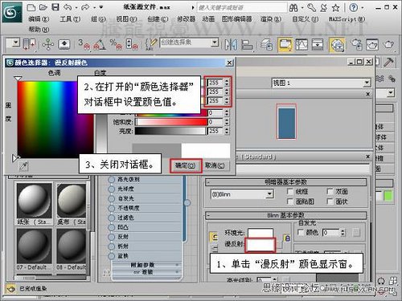The height and width of the screenshot is (301, 402).
Task: Open the 工具(T) menu
Action: click(70, 19)
